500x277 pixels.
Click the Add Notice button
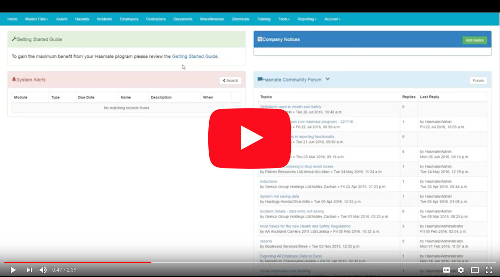475,40
